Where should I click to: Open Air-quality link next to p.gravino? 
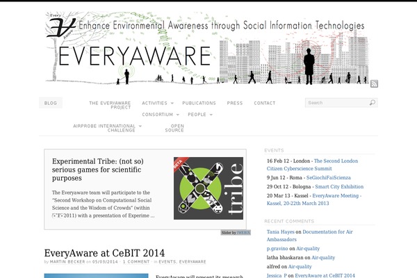tap(308, 249)
